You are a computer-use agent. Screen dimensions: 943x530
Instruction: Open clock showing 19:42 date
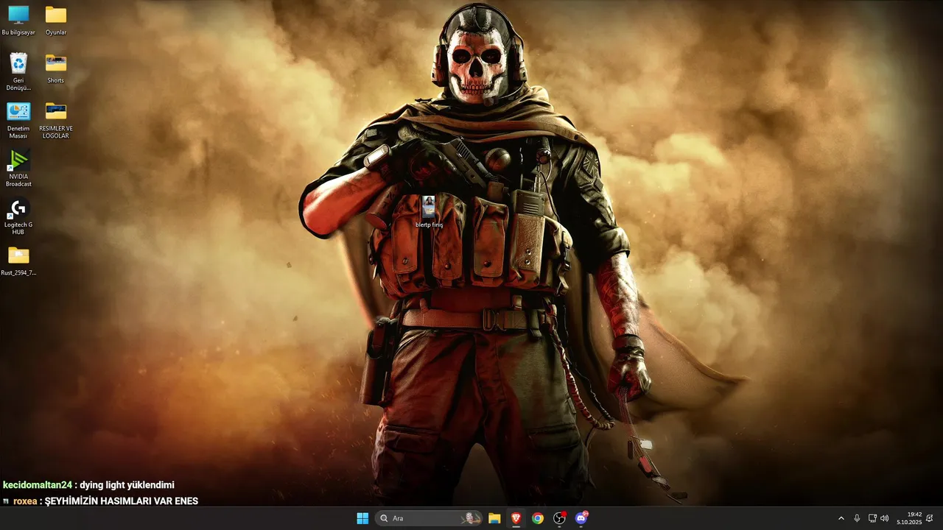click(909, 518)
